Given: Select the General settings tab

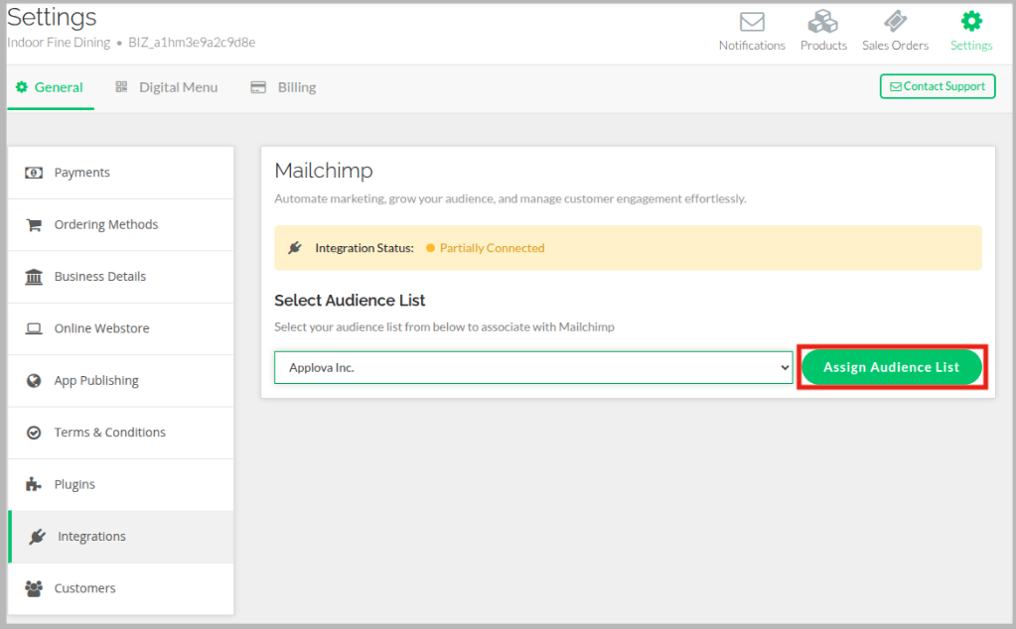Looking at the screenshot, I should tap(50, 87).
